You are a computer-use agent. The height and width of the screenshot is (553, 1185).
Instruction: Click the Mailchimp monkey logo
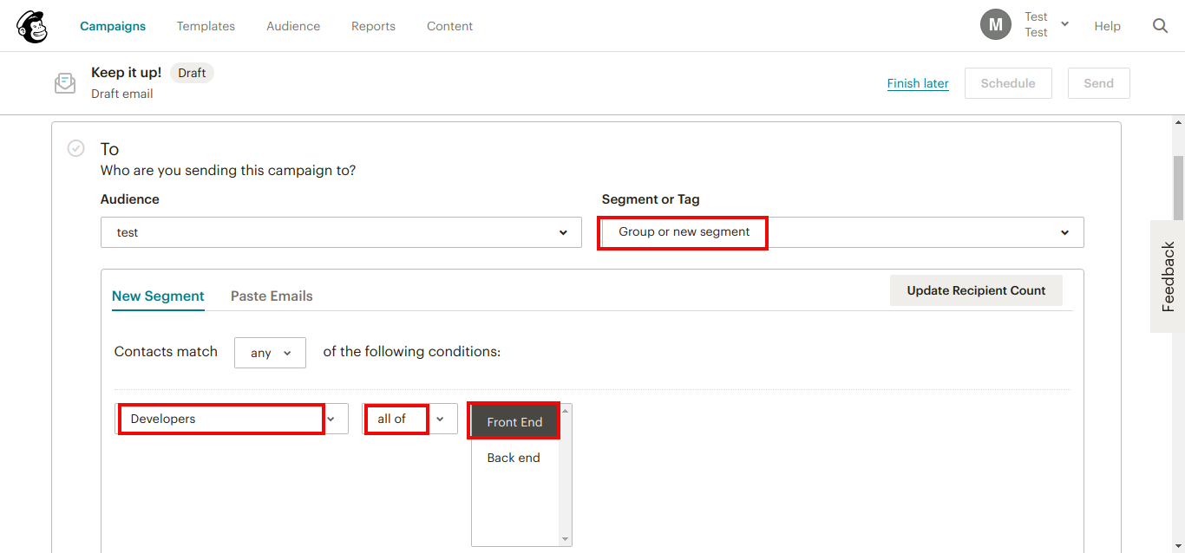(x=32, y=27)
